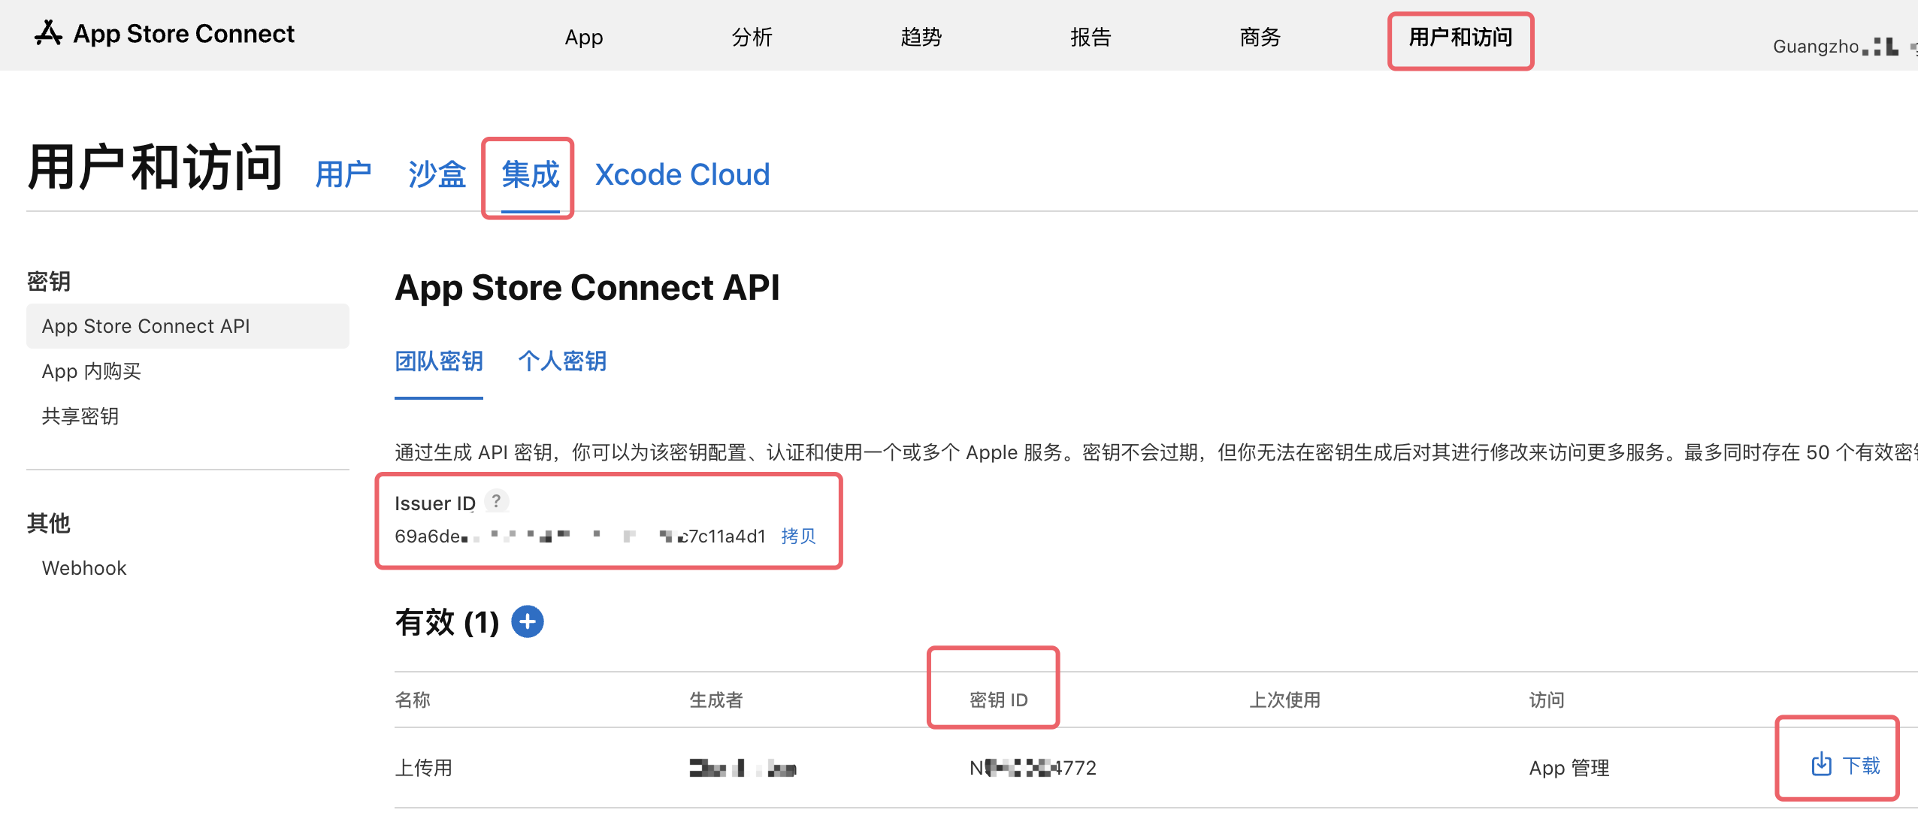The width and height of the screenshot is (1918, 819).
Task: Click the blue plus icon to add key
Action: click(x=528, y=622)
